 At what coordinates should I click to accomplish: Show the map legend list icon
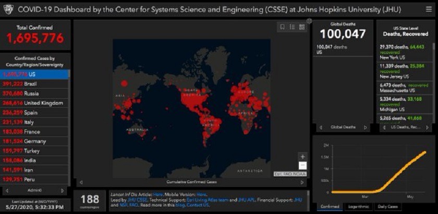pyautogui.click(x=292, y=27)
